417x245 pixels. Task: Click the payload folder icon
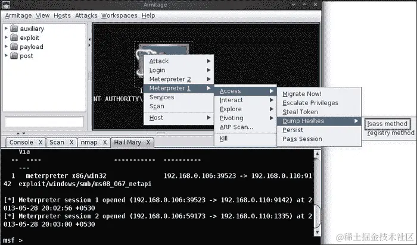coord(14,46)
